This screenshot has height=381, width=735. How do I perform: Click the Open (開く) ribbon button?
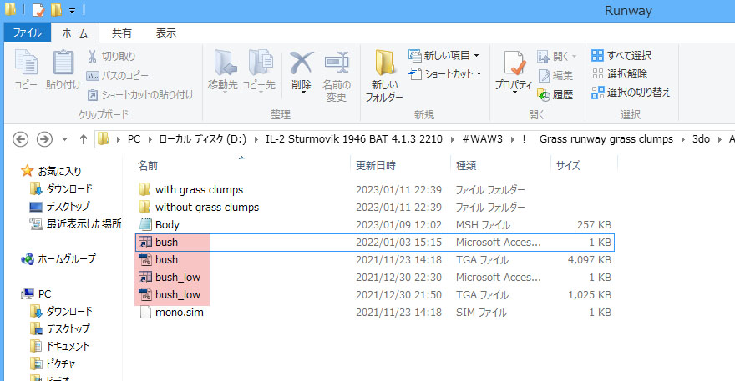557,57
